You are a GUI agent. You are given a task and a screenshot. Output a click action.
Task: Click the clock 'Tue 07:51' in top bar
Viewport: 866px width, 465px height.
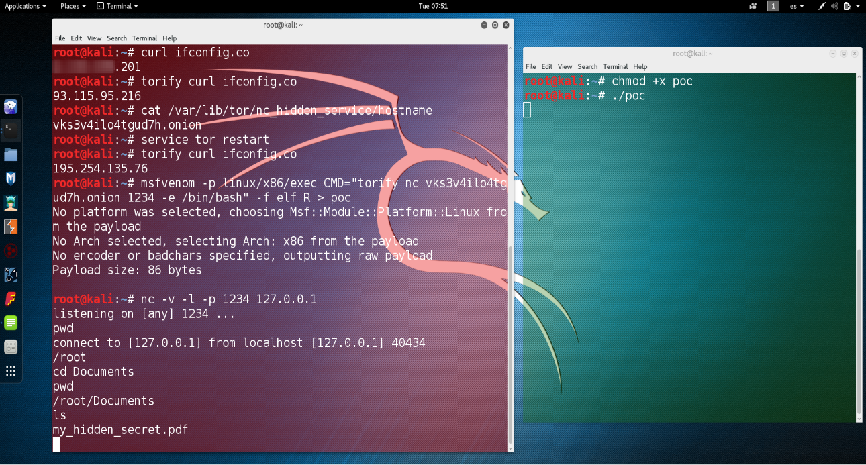[433, 6]
